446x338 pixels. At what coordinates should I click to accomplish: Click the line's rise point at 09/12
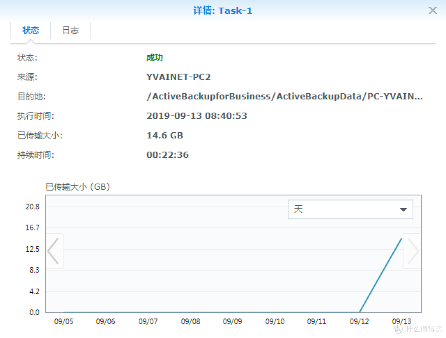359,312
